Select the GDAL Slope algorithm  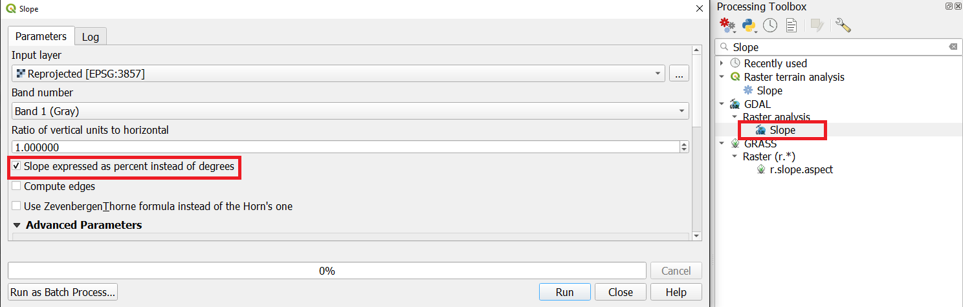(x=782, y=130)
